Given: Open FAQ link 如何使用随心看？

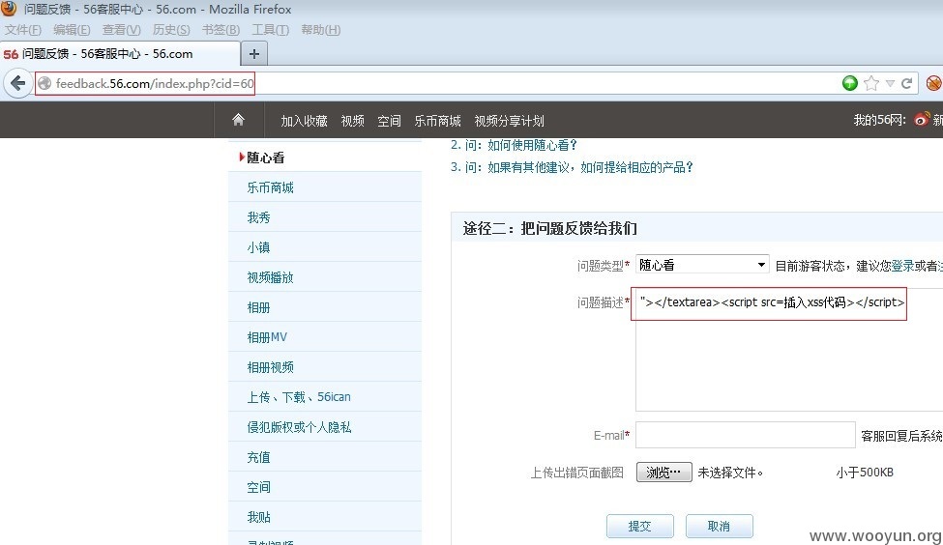Looking at the screenshot, I should (532, 145).
